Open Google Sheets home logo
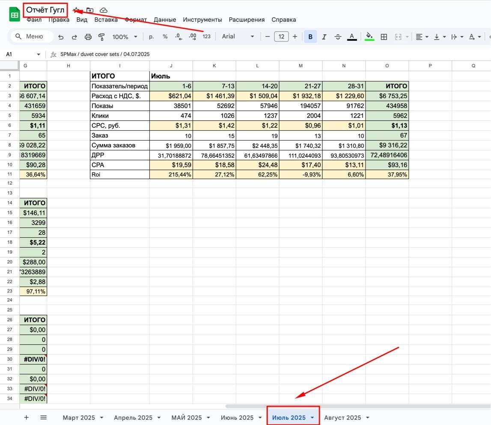The width and height of the screenshot is (491, 425). (x=15, y=15)
